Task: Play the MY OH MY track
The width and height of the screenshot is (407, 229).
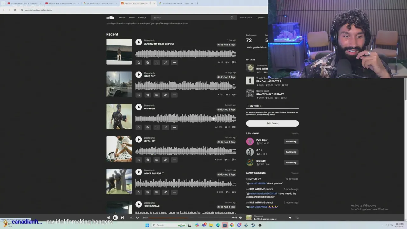Action: point(139,139)
